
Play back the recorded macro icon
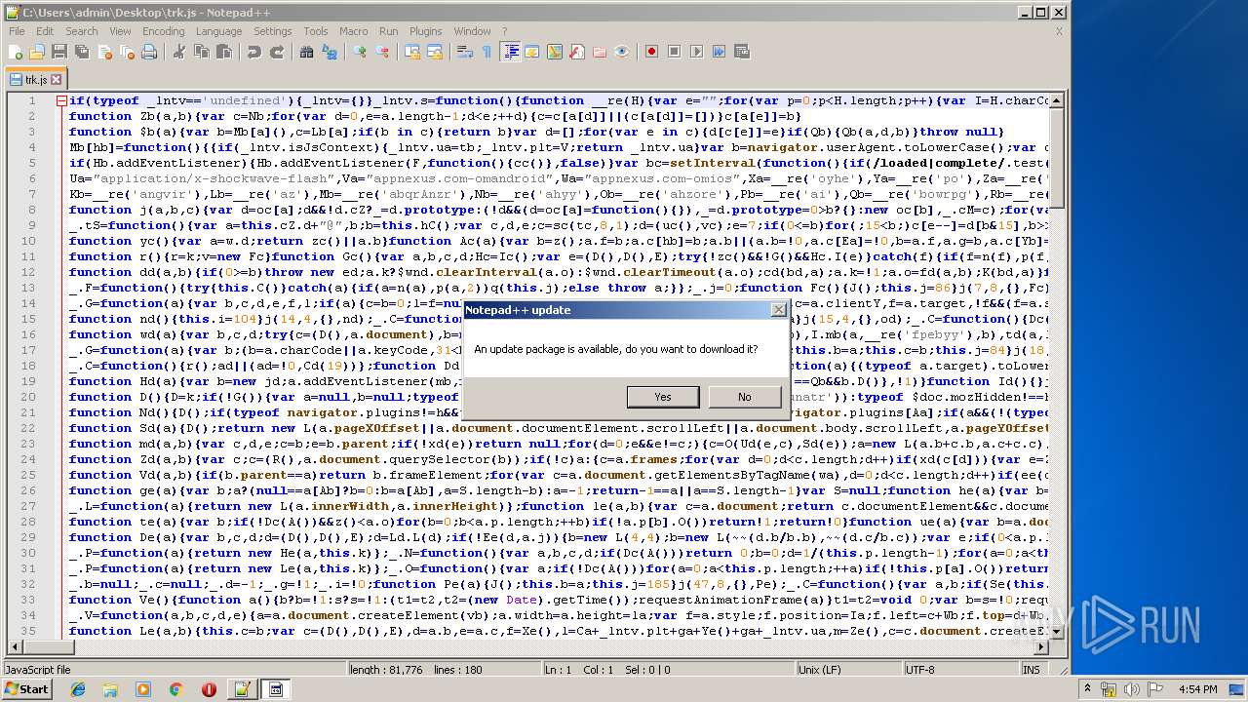pyautogui.click(x=697, y=52)
